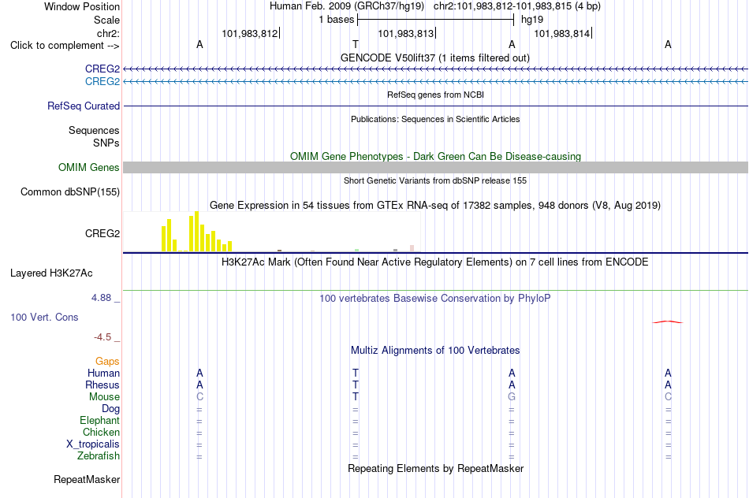Image resolution: width=749 pixels, height=498 pixels.
Task: Click the 101,983,814 ruler coordinate
Action: tap(561, 33)
